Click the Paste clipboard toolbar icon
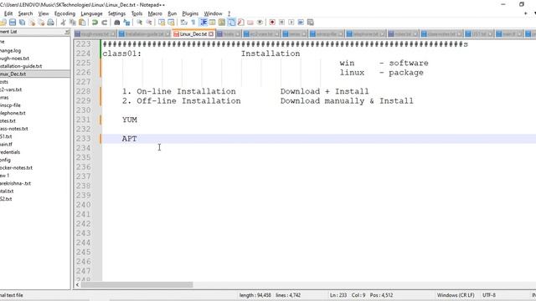The height and width of the screenshot is (301, 536). pos(82,23)
